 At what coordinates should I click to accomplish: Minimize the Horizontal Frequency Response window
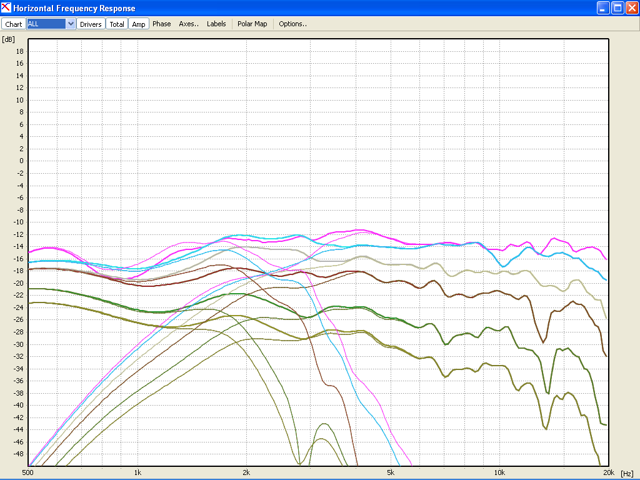pyautogui.click(x=603, y=7)
